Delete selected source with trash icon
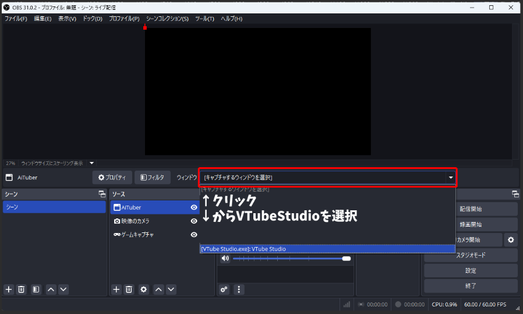The height and width of the screenshot is (314, 523). [x=129, y=289]
